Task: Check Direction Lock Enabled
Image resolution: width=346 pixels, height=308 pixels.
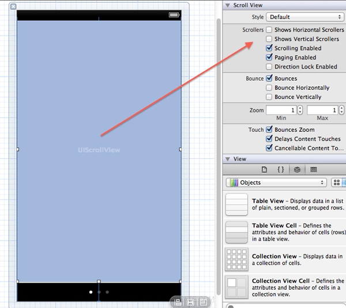Action: coord(269,67)
